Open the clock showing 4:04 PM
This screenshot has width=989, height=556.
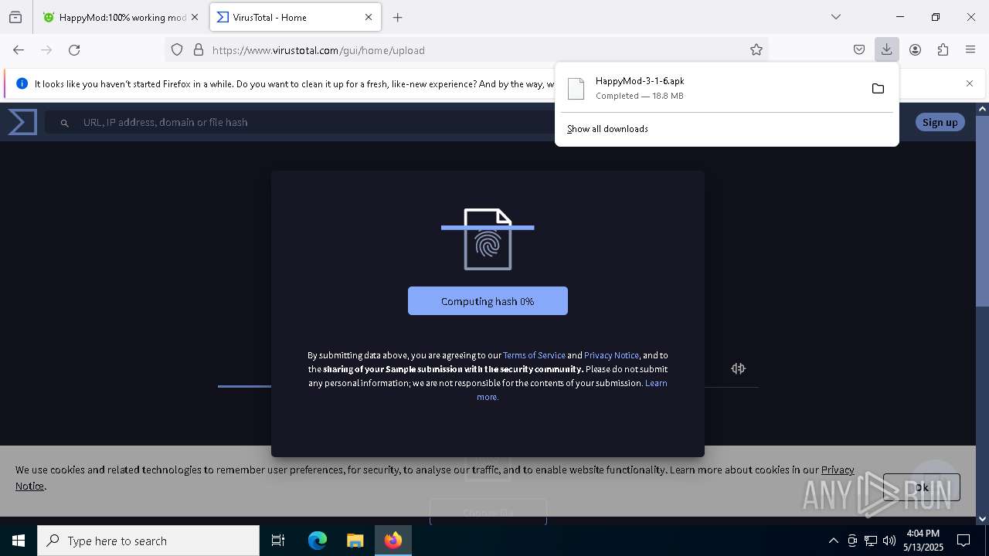point(923,541)
